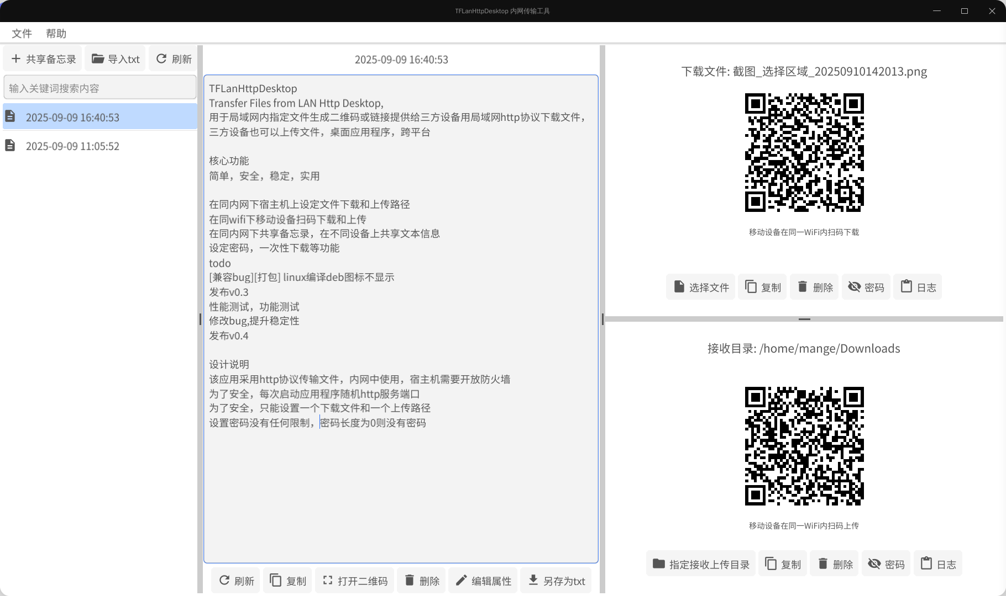Click 复制 button below the memo editor
Viewport: 1006px width, 596px height.
point(287,581)
